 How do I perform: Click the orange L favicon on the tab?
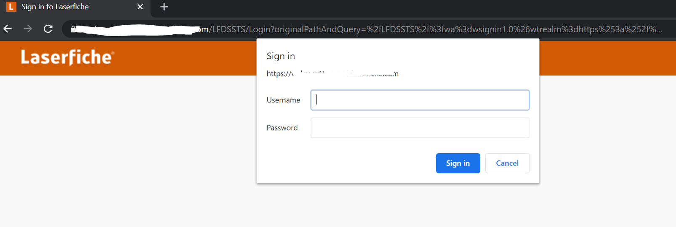click(11, 7)
